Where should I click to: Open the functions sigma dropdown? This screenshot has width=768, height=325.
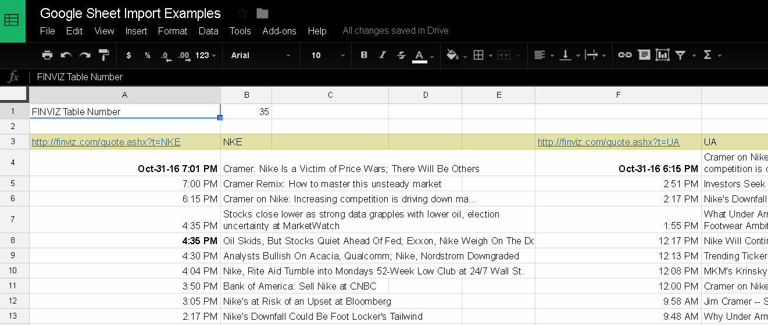pos(712,55)
